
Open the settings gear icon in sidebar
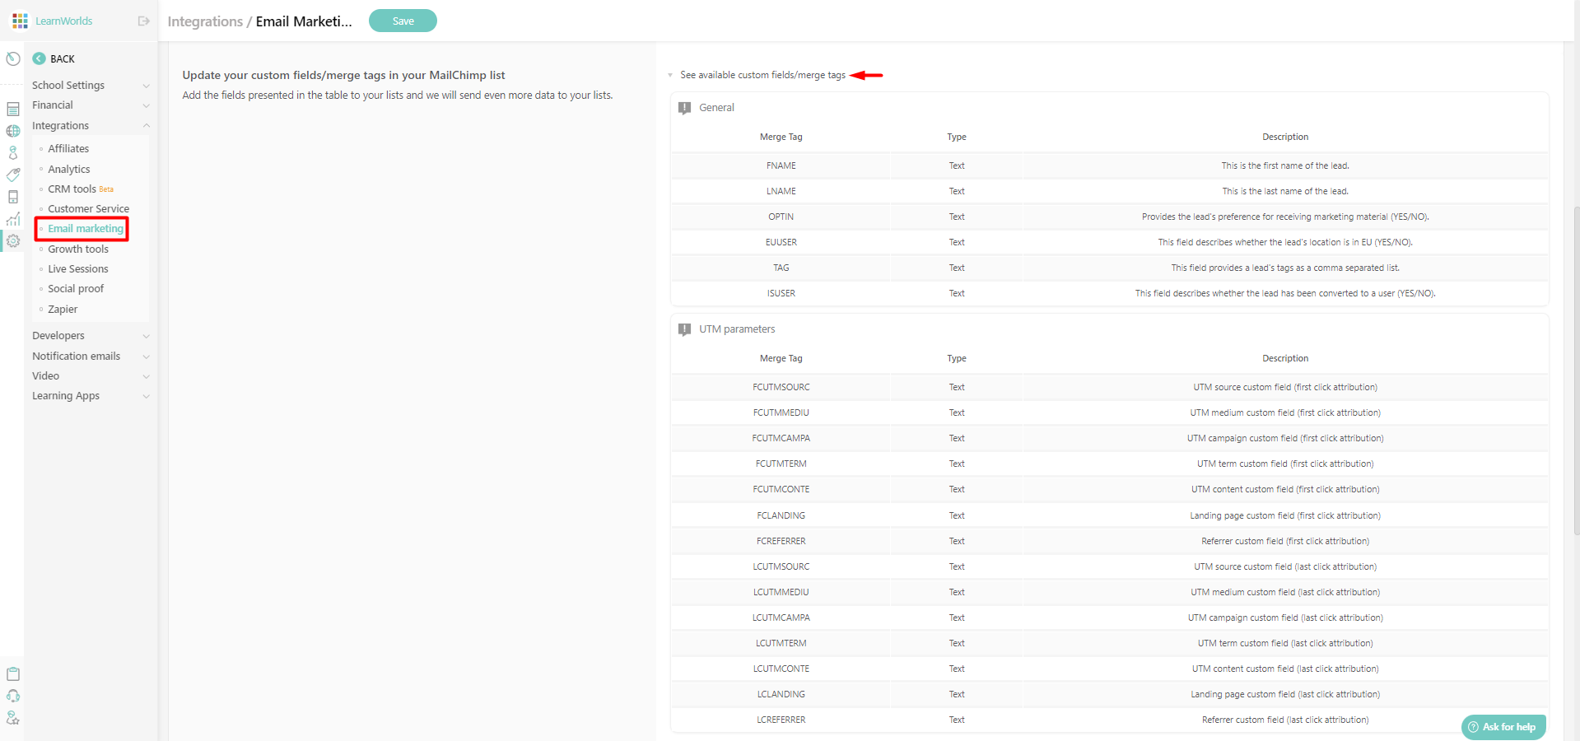[13, 241]
